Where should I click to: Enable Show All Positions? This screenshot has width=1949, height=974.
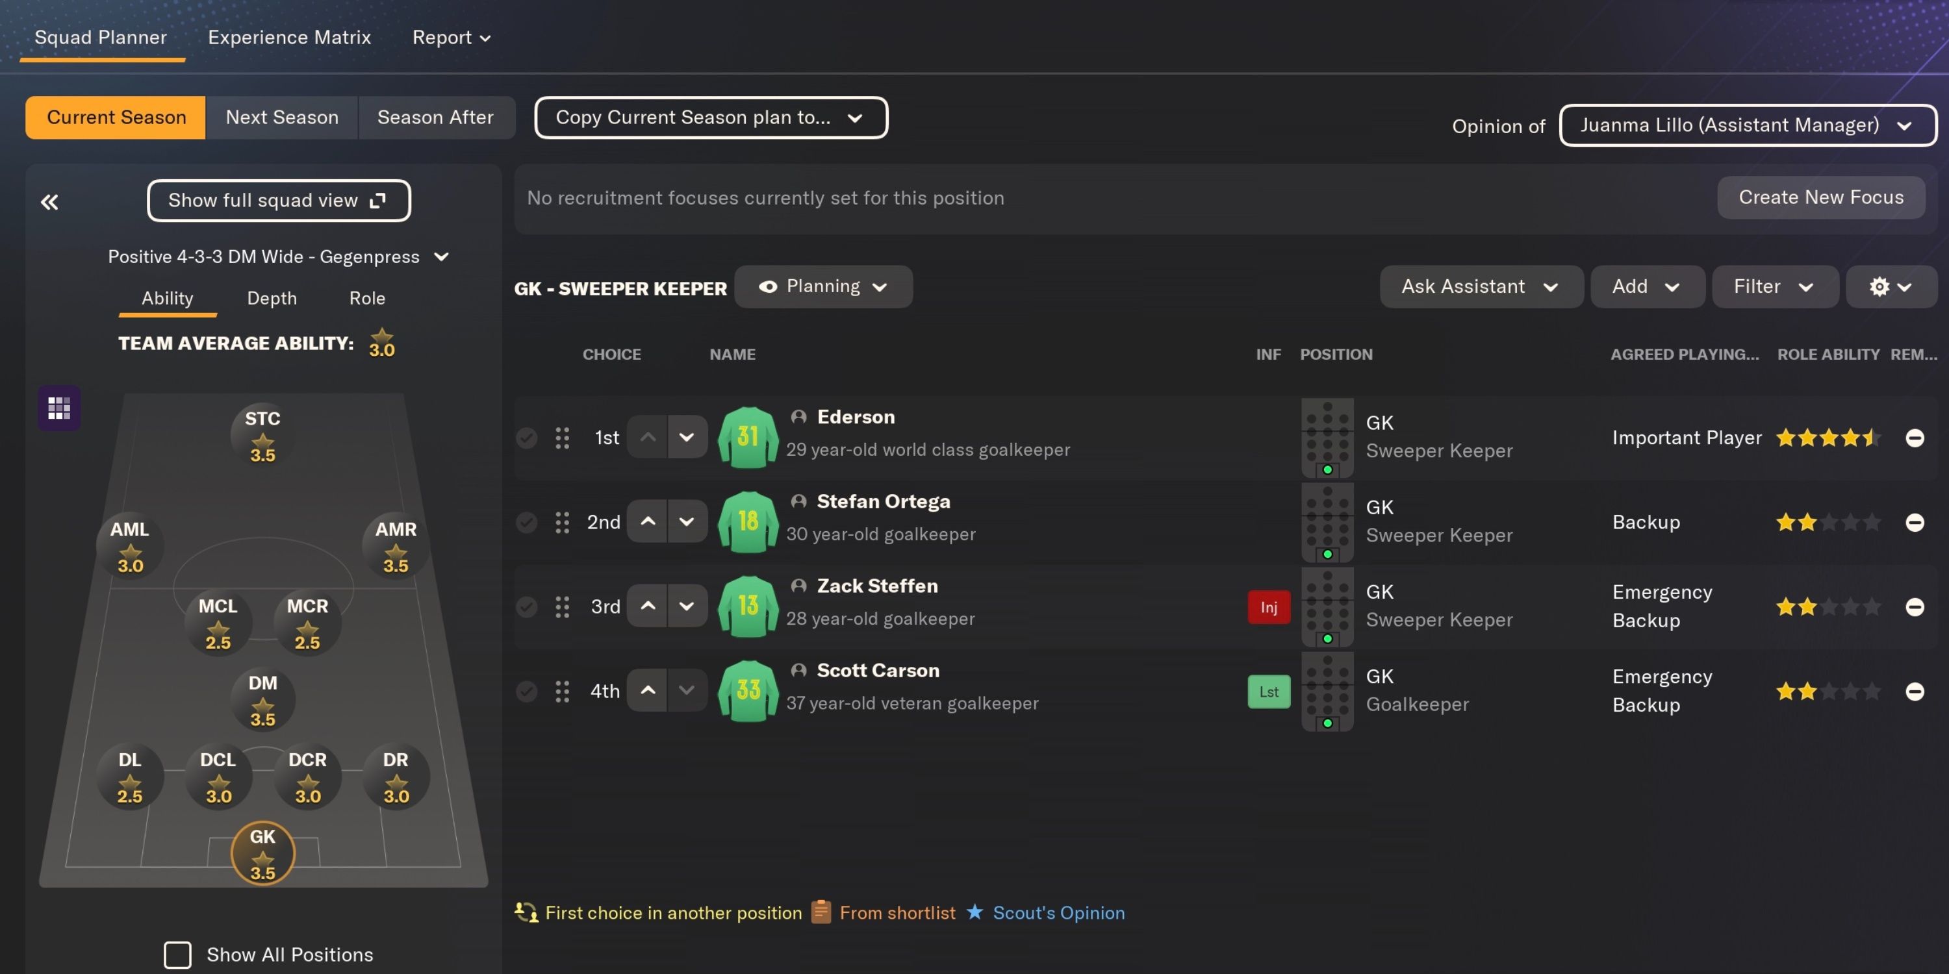point(177,955)
